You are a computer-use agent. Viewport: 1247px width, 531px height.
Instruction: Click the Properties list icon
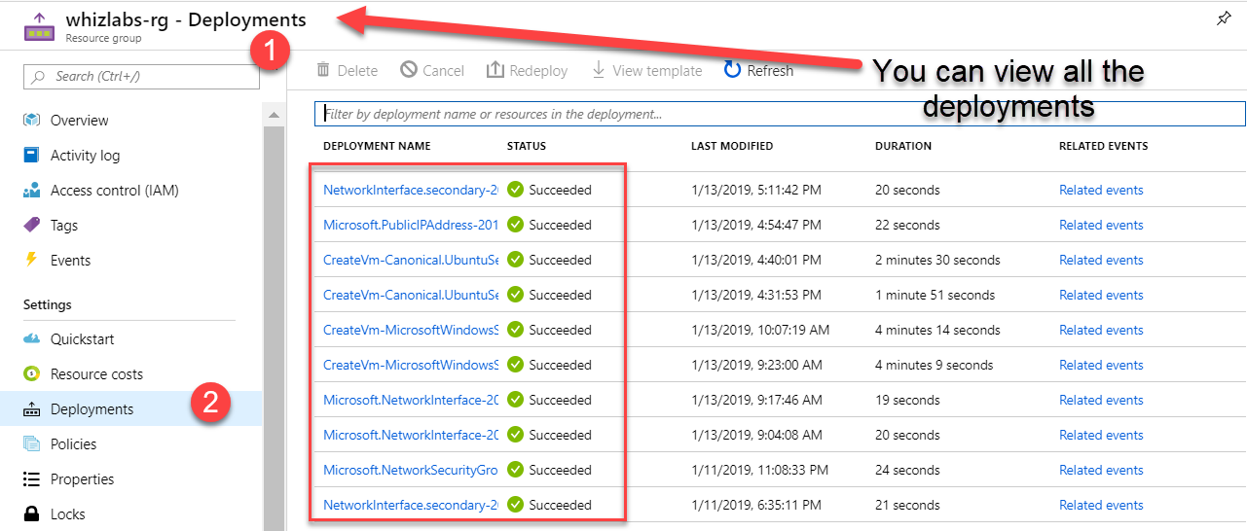(31, 479)
